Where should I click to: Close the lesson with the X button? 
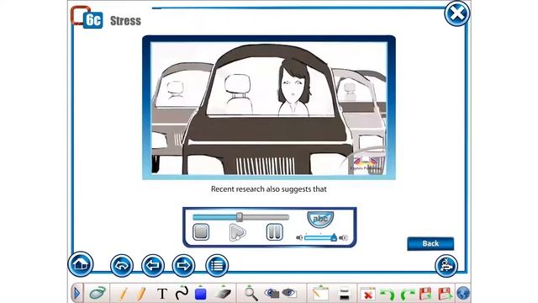pos(457,13)
